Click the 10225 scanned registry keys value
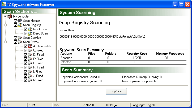 coord(137,58)
